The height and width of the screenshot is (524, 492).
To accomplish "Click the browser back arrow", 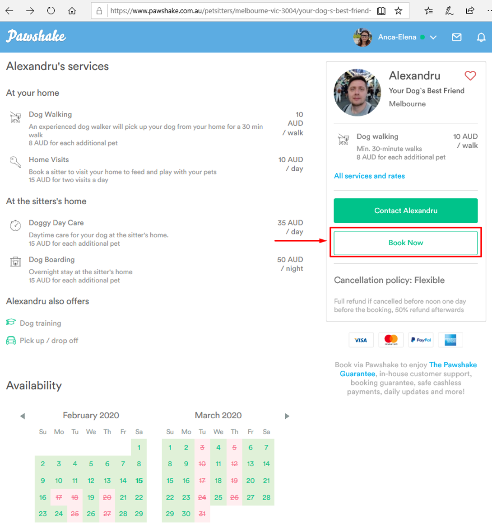I will 9,11.
